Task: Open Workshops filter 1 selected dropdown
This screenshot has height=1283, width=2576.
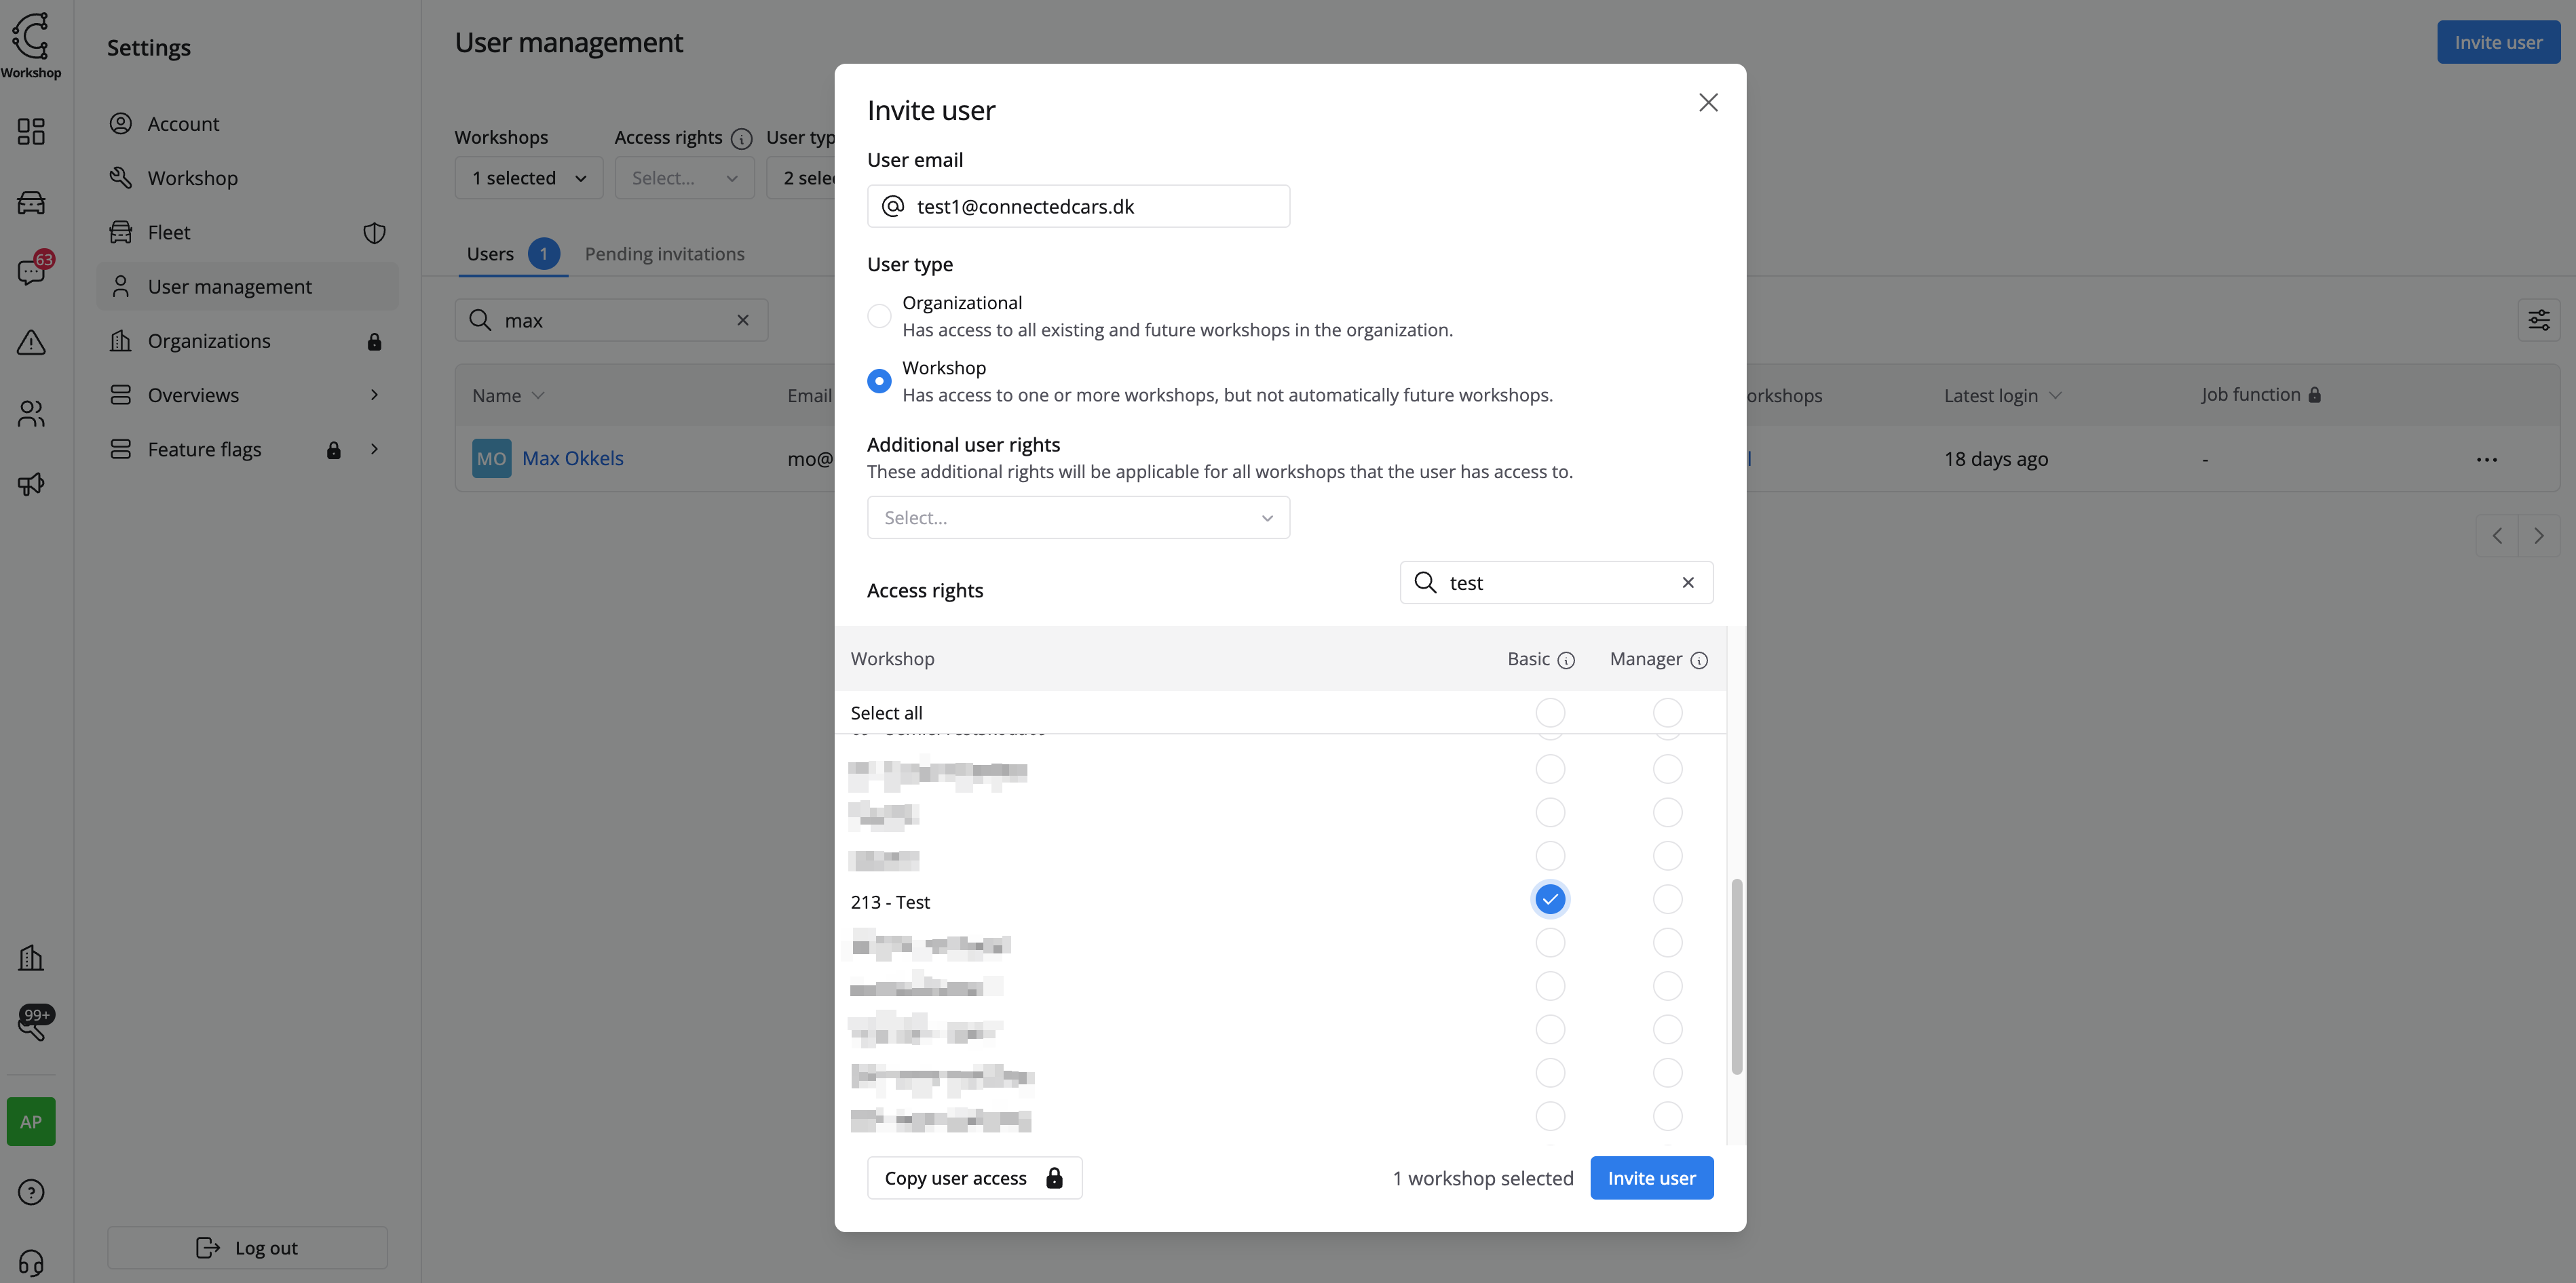Action: pos(528,178)
